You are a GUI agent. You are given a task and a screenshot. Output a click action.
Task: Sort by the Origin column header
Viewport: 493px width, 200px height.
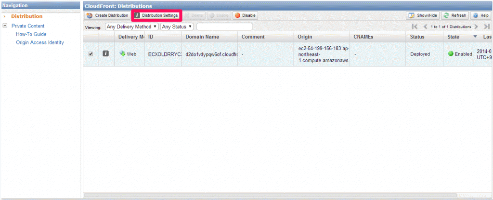click(x=322, y=37)
